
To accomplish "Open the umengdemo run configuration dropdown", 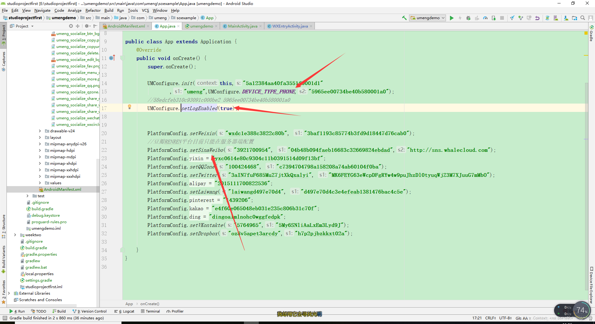I will tap(428, 18).
